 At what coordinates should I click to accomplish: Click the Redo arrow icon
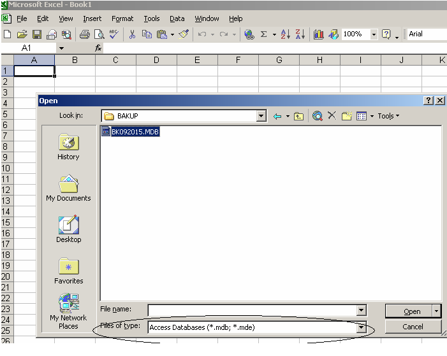(224, 34)
